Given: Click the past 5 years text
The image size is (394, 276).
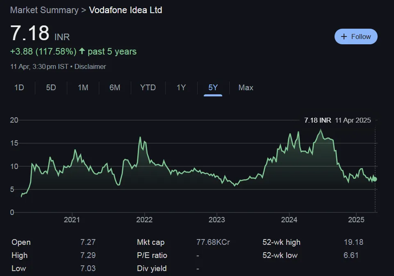Looking at the screenshot, I should click(112, 52).
